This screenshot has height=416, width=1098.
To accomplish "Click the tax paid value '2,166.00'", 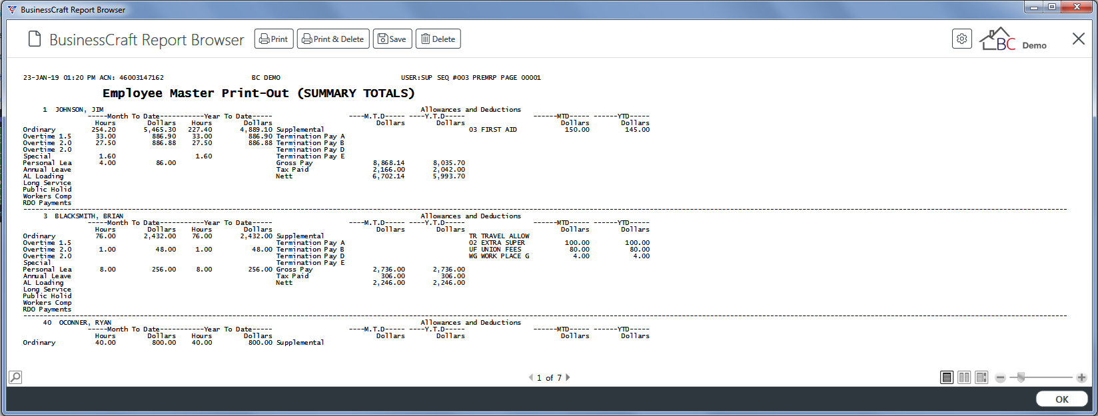I will click(x=389, y=170).
